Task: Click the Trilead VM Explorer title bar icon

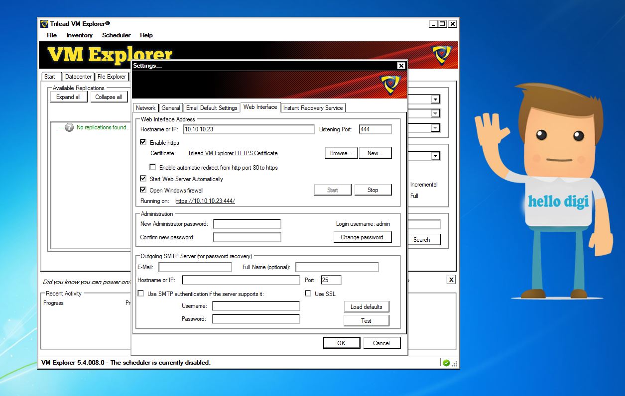Action: coord(44,24)
